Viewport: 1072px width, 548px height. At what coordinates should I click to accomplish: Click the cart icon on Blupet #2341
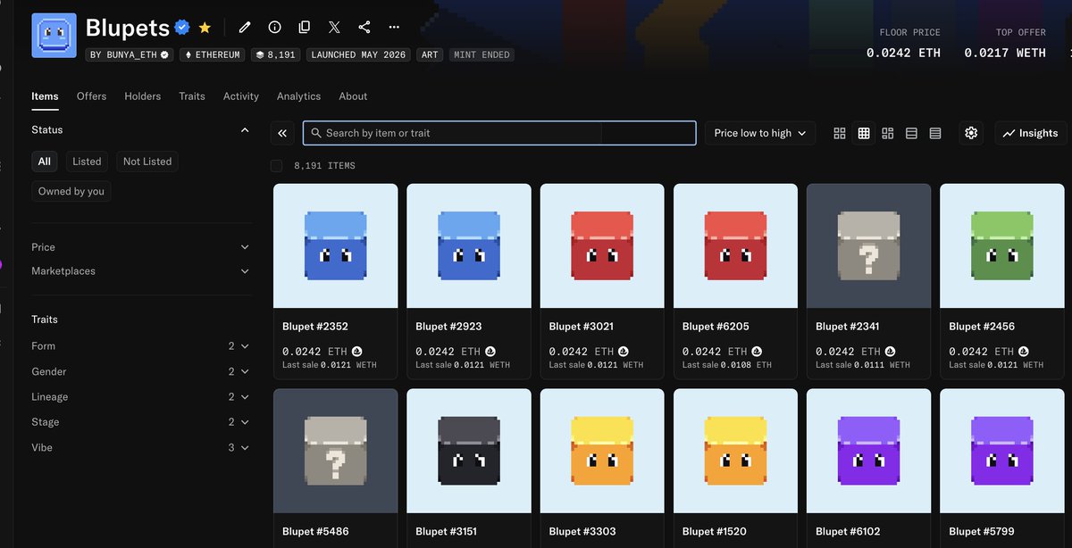tap(890, 352)
